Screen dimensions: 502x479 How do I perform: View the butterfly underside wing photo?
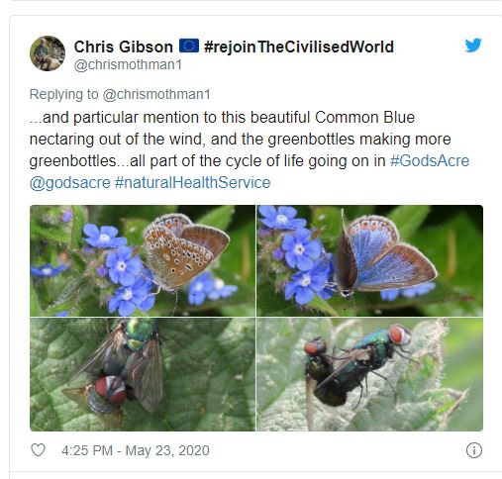click(x=143, y=260)
